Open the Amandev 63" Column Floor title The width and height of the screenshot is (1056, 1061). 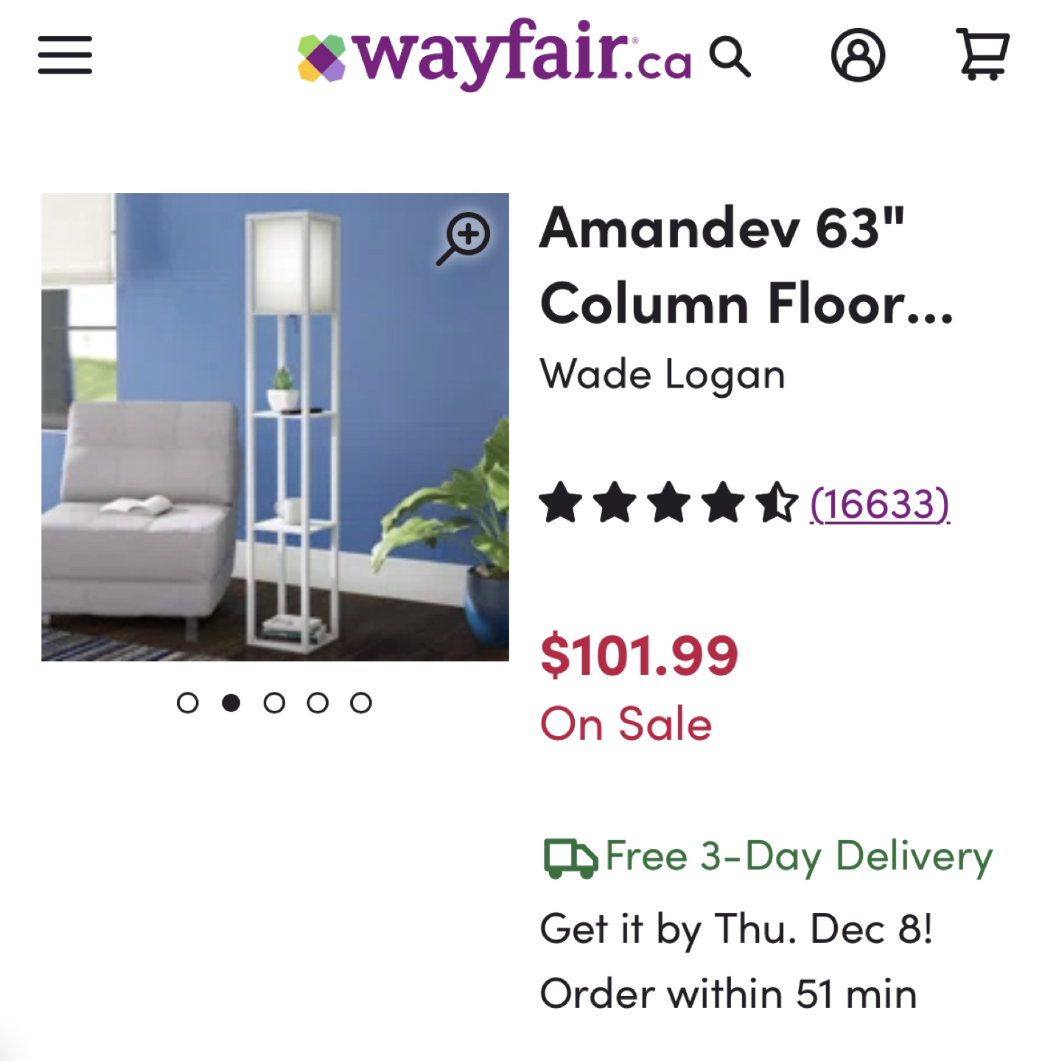point(746,266)
